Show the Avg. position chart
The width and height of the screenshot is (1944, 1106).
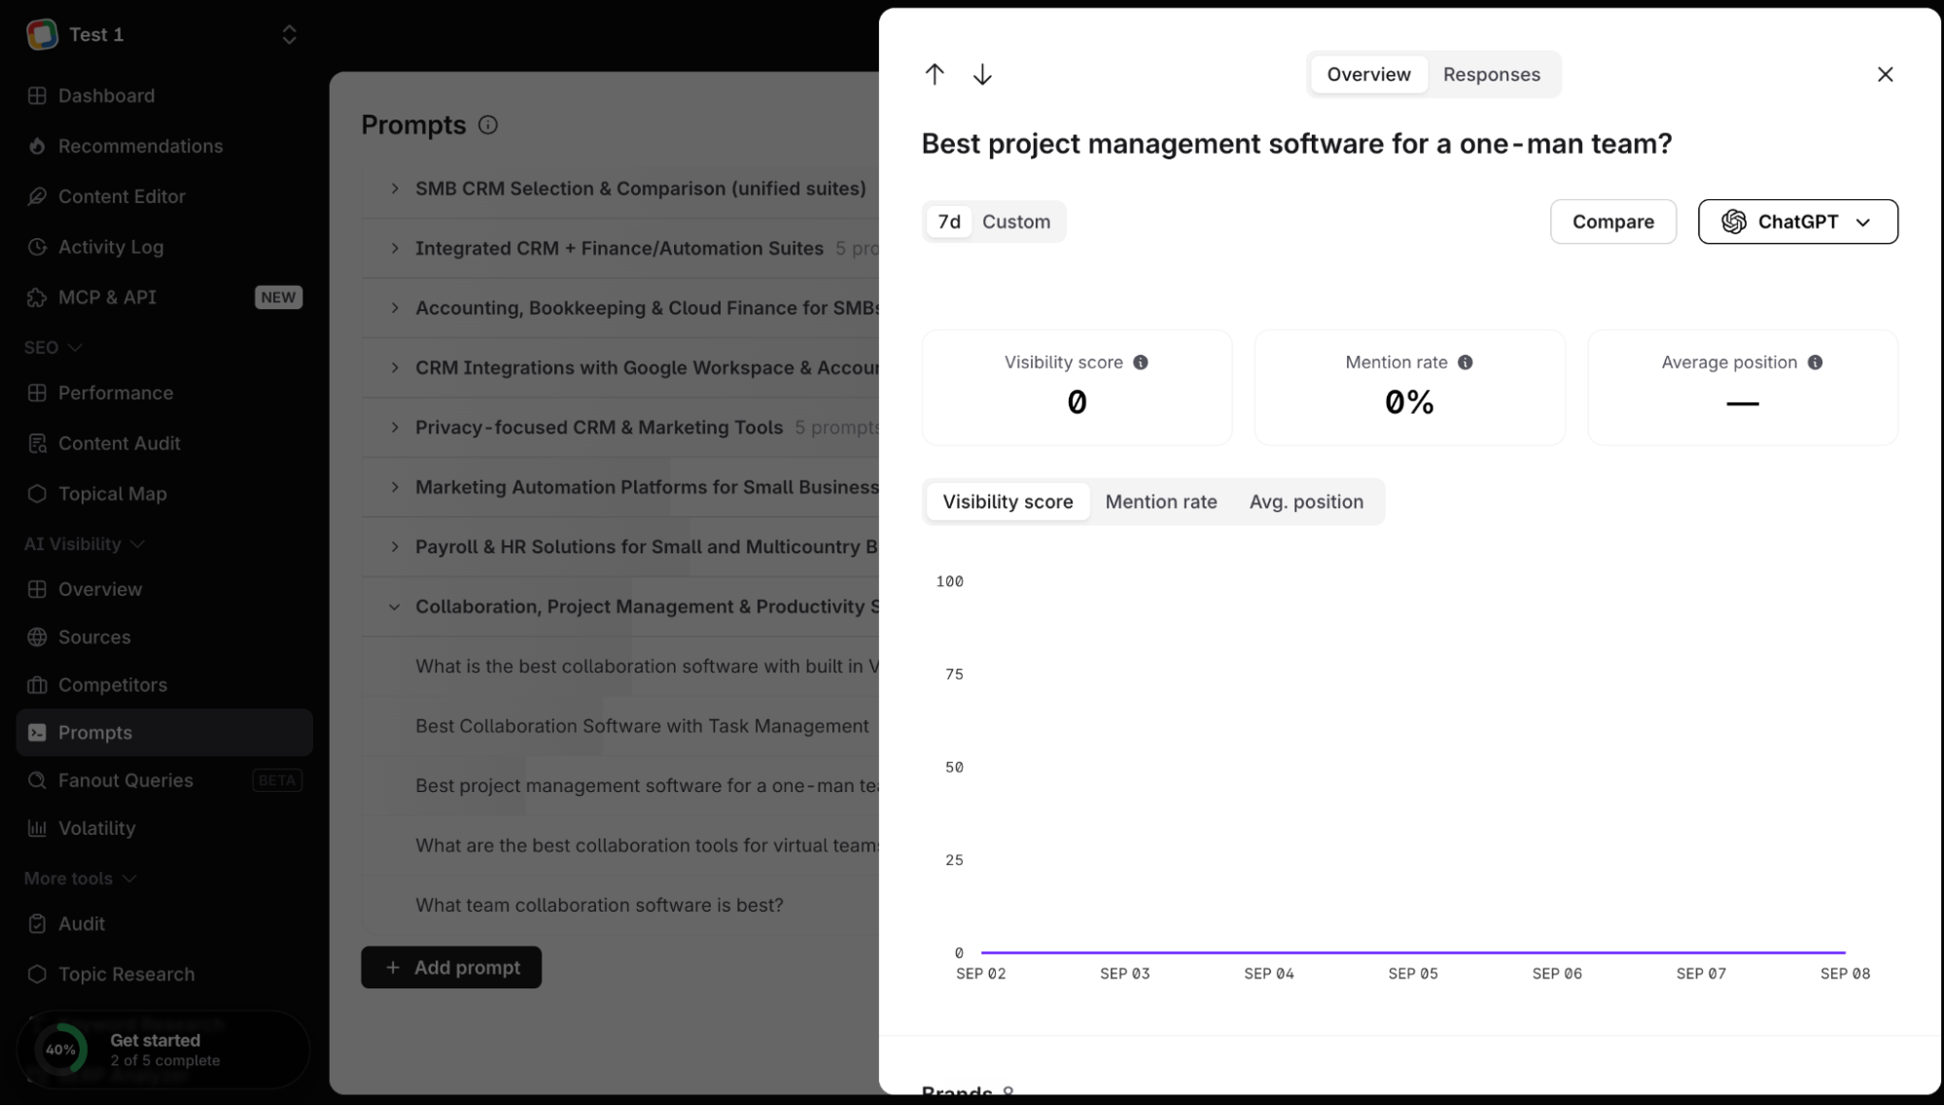pos(1306,501)
